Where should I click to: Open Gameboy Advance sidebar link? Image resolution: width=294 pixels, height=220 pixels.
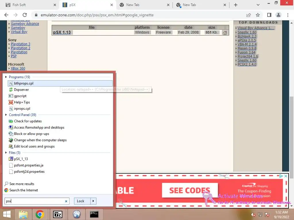25,24
